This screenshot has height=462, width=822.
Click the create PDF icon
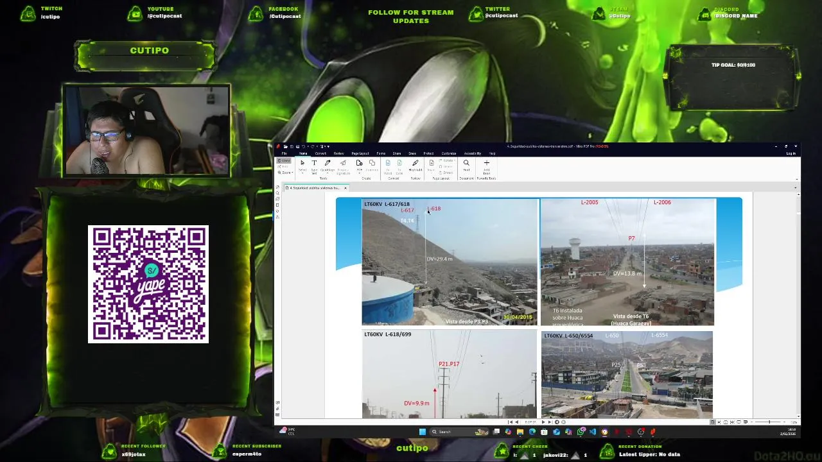[359, 164]
